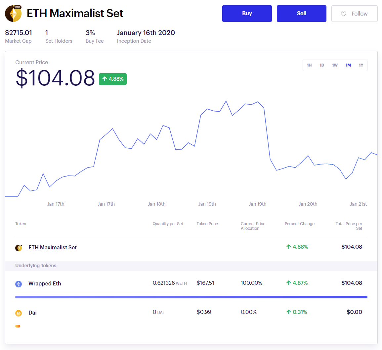Click the Jan 21st axis label
The height and width of the screenshot is (350, 382).
[359, 204]
